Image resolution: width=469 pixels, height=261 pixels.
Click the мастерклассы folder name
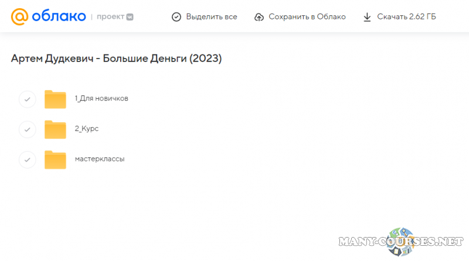point(100,159)
